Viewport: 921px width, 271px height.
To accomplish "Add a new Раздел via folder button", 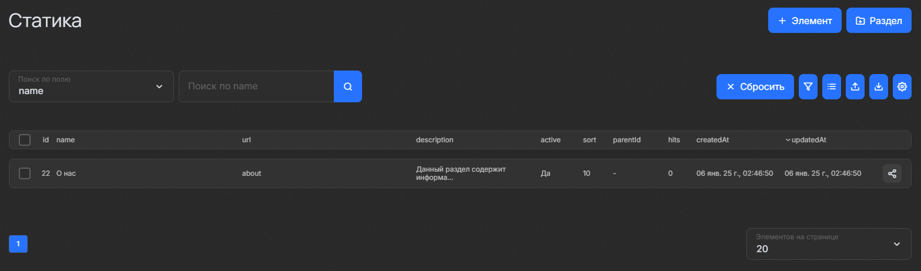I will (879, 21).
